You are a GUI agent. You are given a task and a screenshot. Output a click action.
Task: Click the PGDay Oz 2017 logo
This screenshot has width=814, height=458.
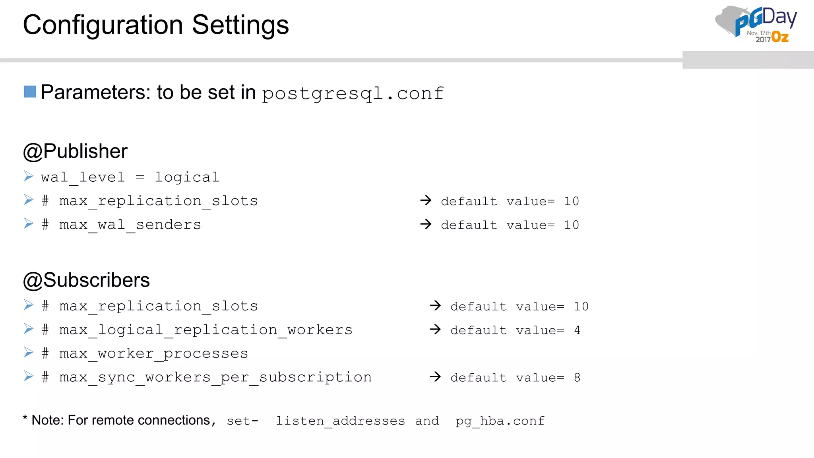(x=756, y=24)
